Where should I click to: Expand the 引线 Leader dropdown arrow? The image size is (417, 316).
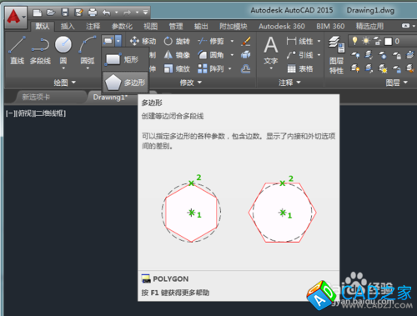click(319, 55)
